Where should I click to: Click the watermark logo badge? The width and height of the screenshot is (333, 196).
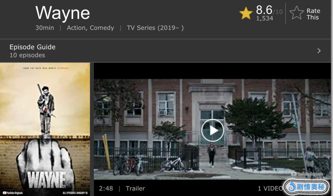[x=306, y=187]
